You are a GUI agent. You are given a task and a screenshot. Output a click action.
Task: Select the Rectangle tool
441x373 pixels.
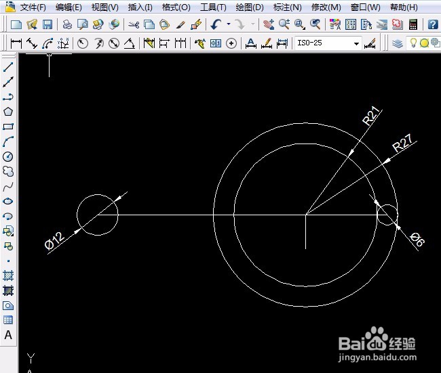(x=8, y=127)
